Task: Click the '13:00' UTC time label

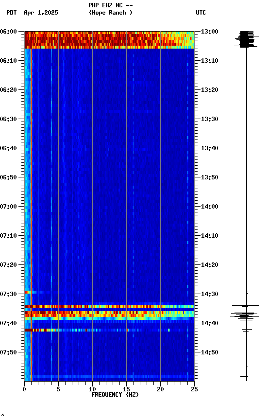Action: [x=210, y=32]
